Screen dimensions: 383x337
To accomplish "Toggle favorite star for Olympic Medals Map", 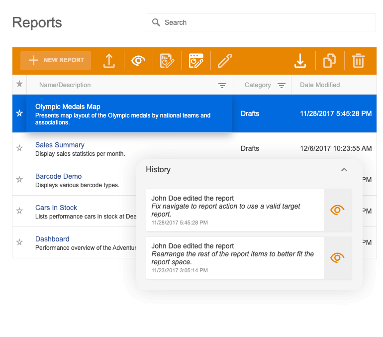I will tap(19, 113).
